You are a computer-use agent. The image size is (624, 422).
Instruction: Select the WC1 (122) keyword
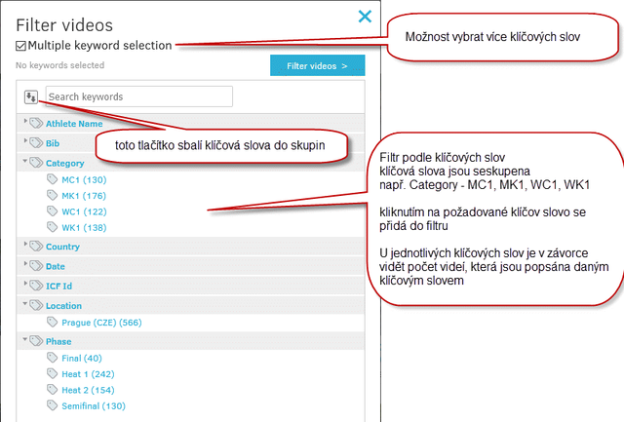84,211
